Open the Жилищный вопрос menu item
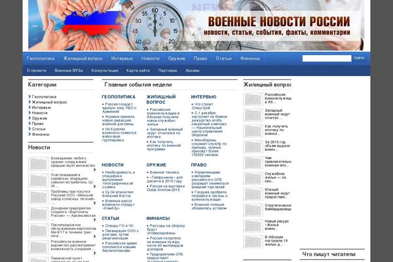Image resolution: width=393 pixels, height=262 pixels. click(x=83, y=58)
